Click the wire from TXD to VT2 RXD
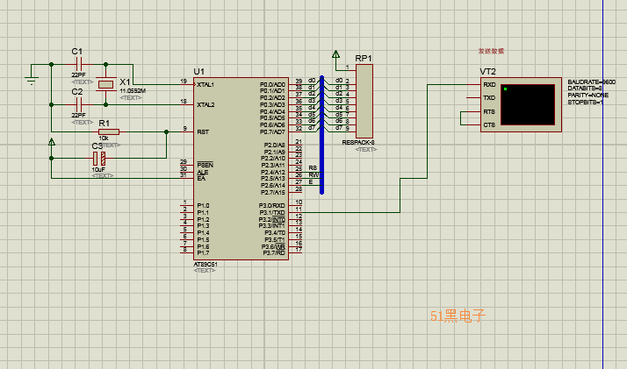The image size is (627, 369). tap(400, 195)
